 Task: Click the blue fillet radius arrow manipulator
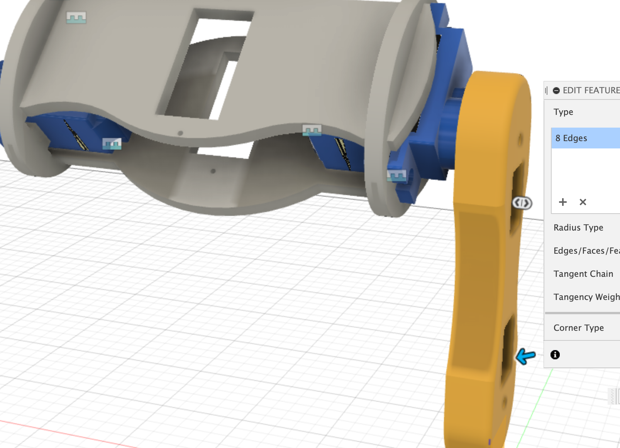[x=526, y=356]
